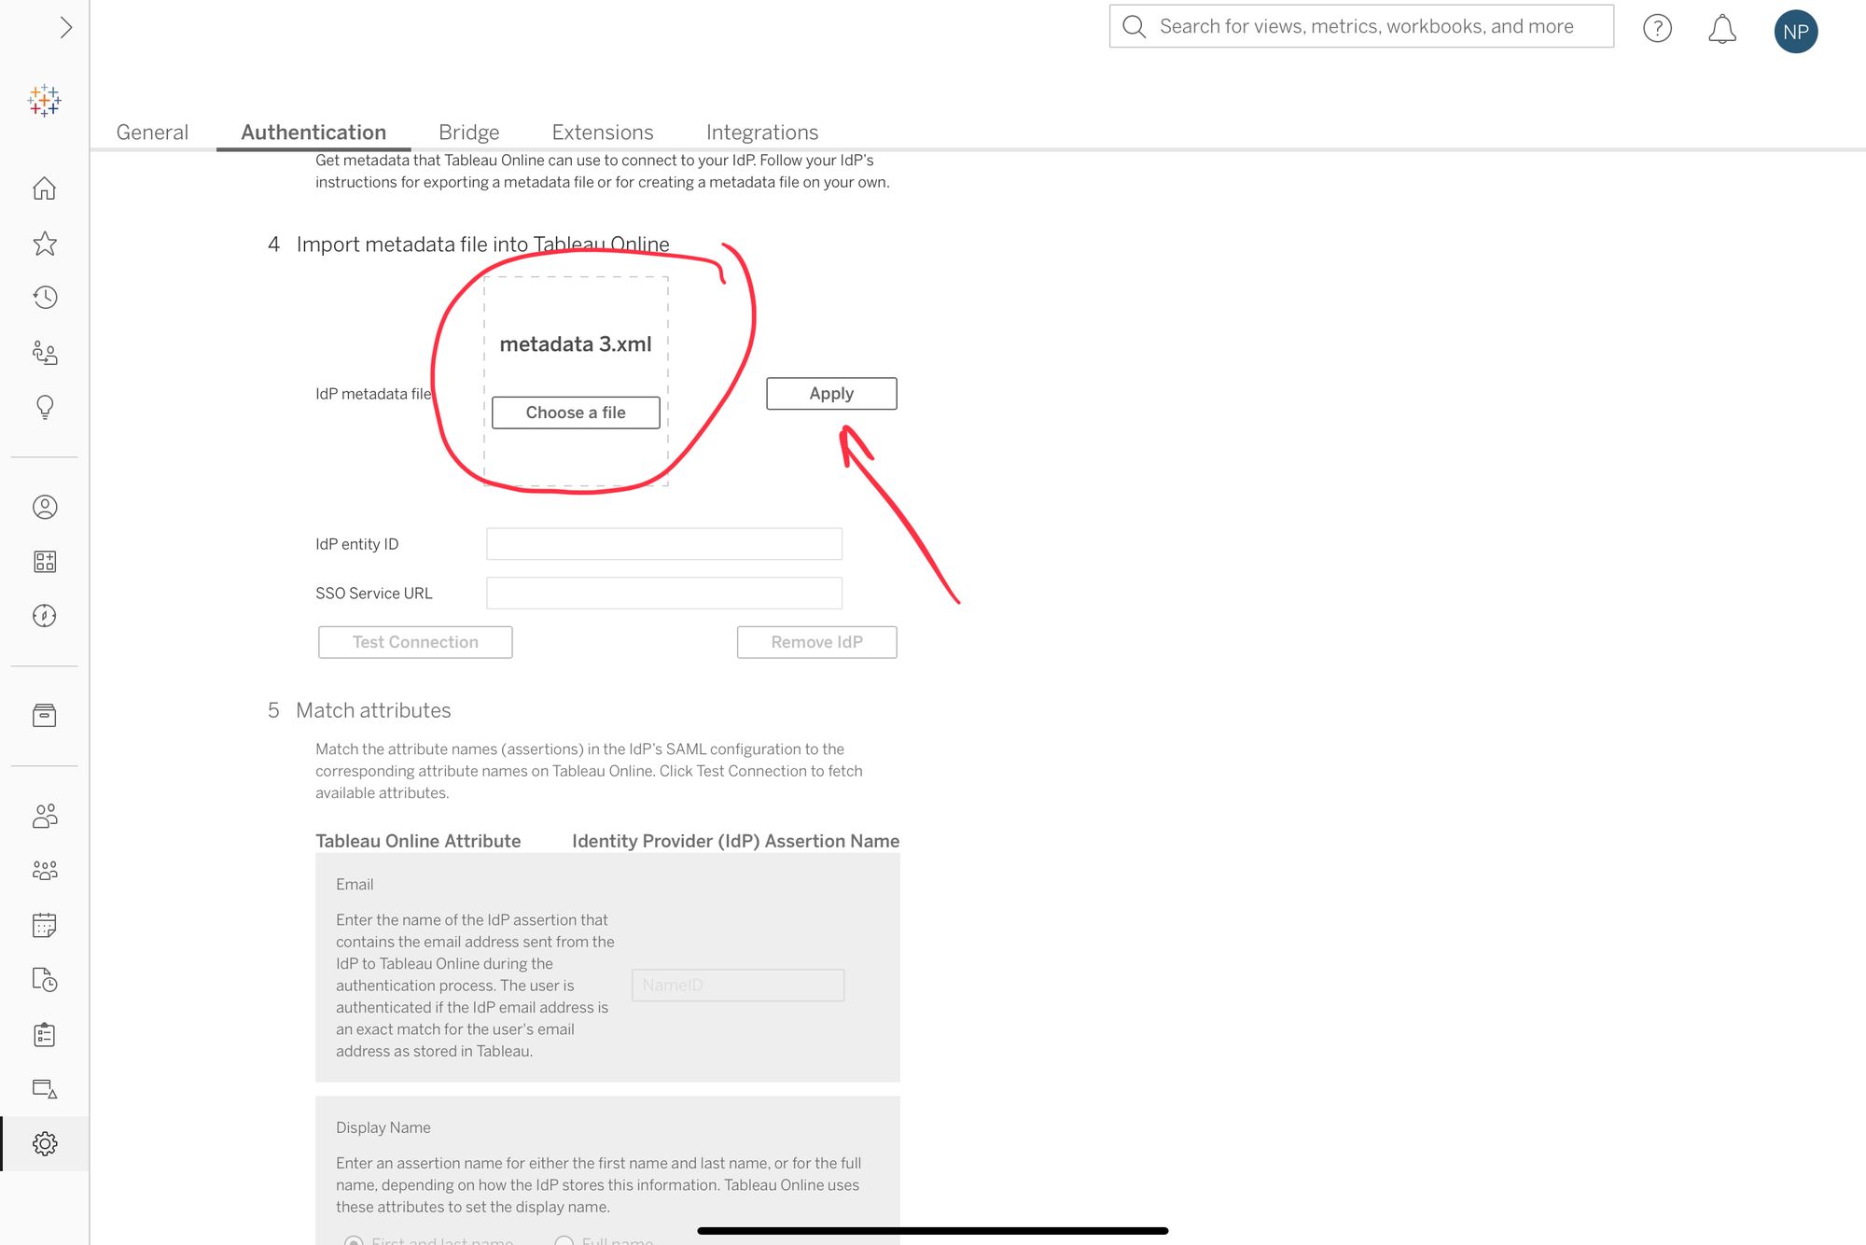Click the Match attributes heading
Screen dimensions: 1866x1245
373,710
